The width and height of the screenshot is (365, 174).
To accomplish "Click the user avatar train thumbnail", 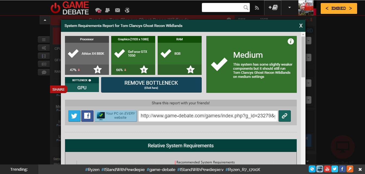I will point(306,8).
